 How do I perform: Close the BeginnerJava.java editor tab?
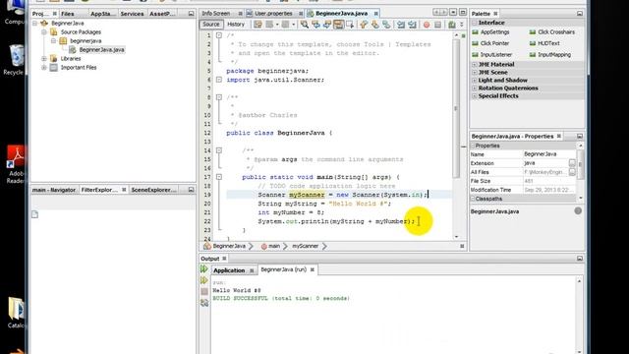click(375, 14)
